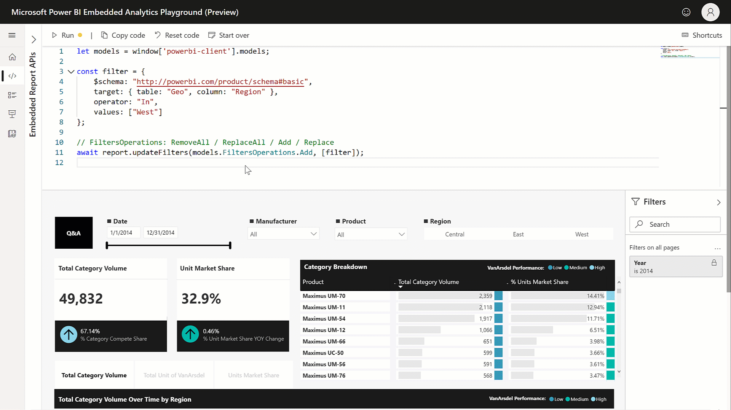The width and height of the screenshot is (731, 410).
Task: Unlock the Year is 2014 filter
Action: [714, 262]
